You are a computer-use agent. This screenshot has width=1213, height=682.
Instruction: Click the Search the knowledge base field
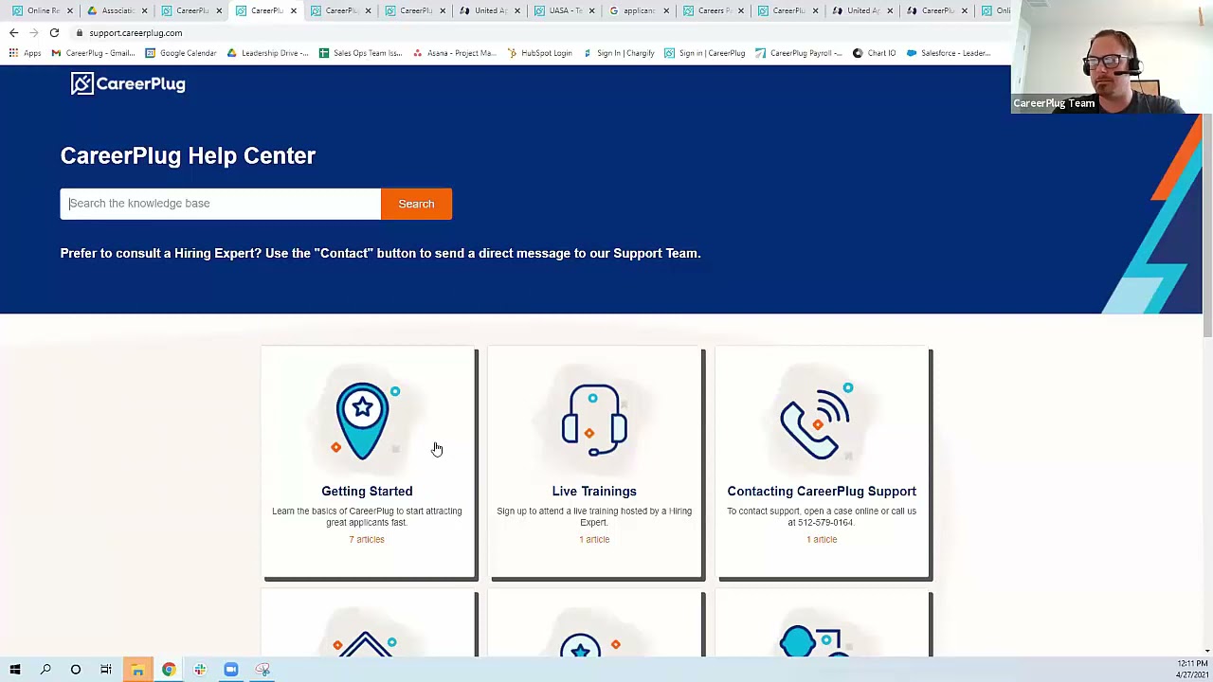pos(221,204)
